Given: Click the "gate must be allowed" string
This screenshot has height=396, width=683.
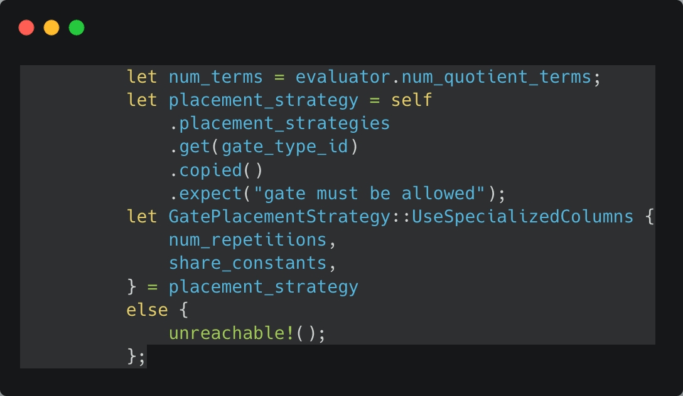Looking at the screenshot, I should click(369, 194).
